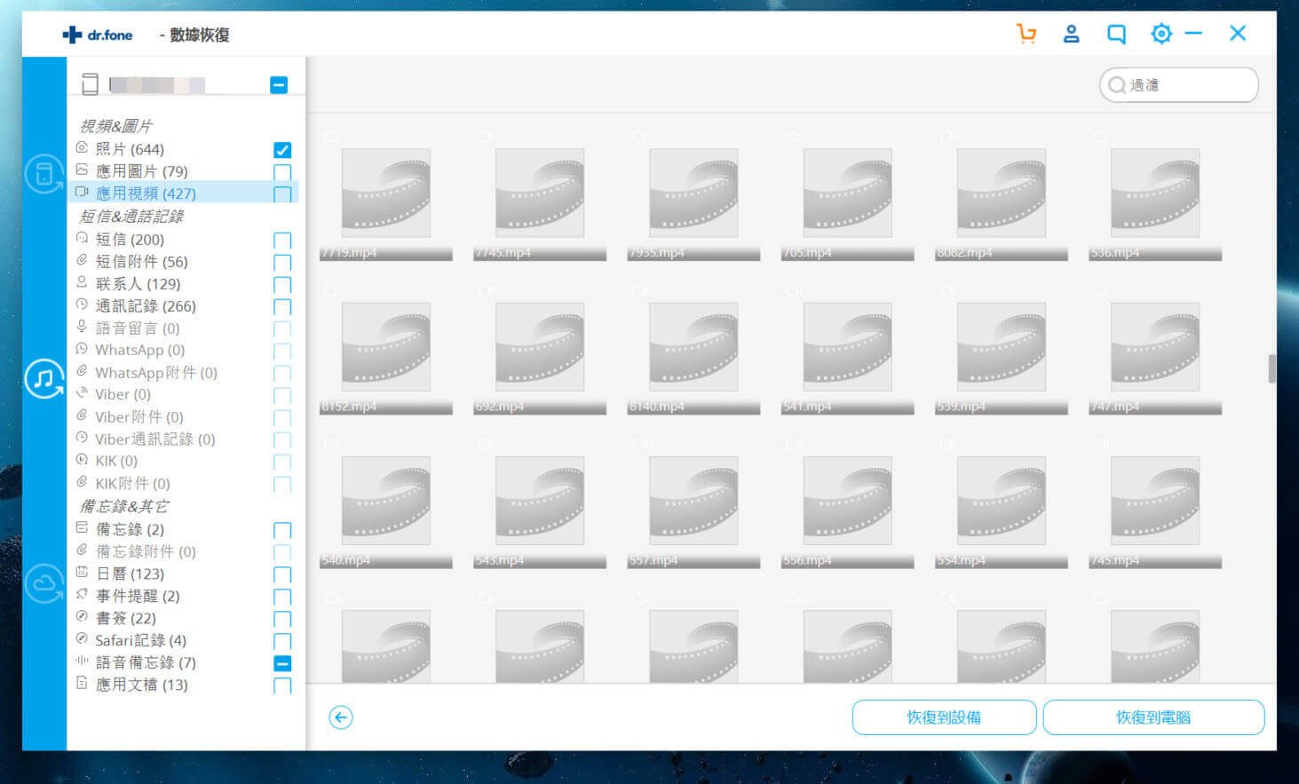Viewport: 1299px width, 784px height.
Task: Check the 通訊記錄 (266) checkbox
Action: click(282, 307)
